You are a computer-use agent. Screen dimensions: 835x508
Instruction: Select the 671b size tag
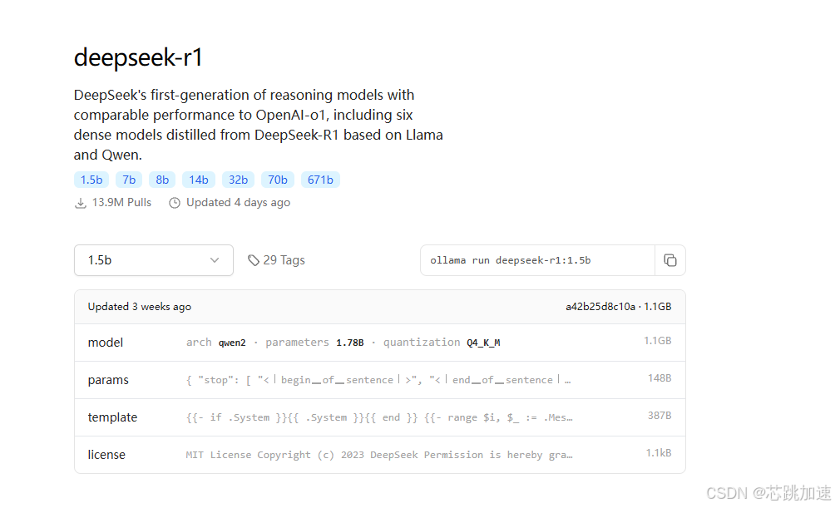pyautogui.click(x=320, y=180)
